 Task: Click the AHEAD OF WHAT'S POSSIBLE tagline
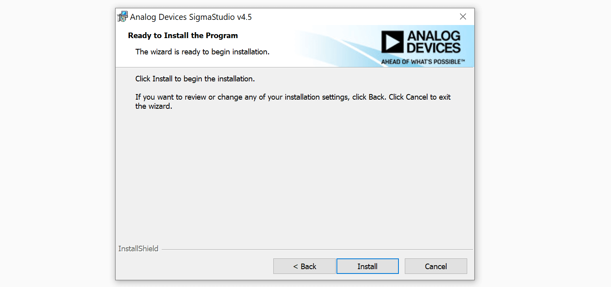tap(423, 62)
